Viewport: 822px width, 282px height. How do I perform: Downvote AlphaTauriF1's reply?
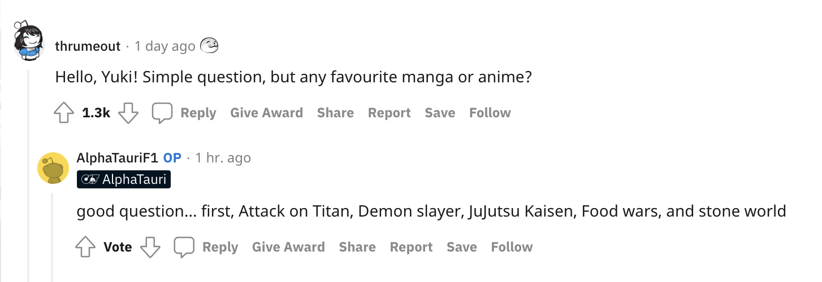150,247
